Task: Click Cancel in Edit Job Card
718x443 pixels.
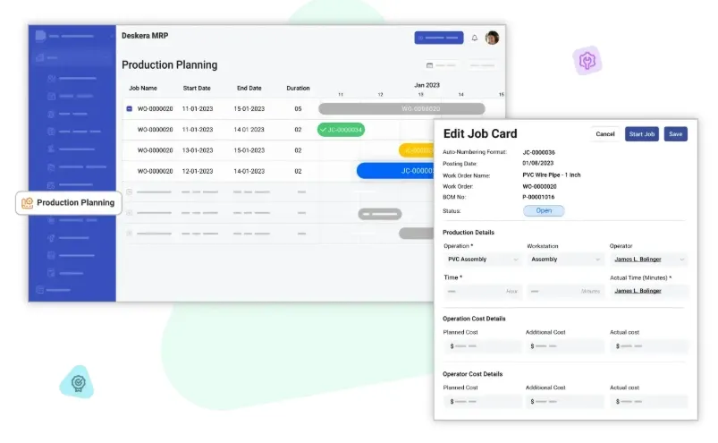Action: (605, 133)
